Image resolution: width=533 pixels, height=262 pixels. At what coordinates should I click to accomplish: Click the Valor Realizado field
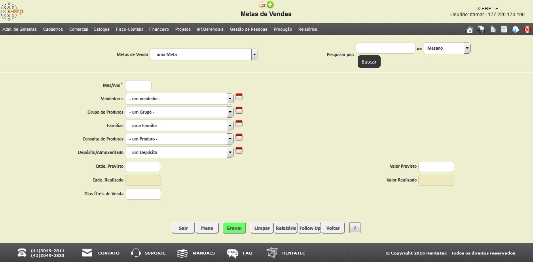tap(436, 180)
